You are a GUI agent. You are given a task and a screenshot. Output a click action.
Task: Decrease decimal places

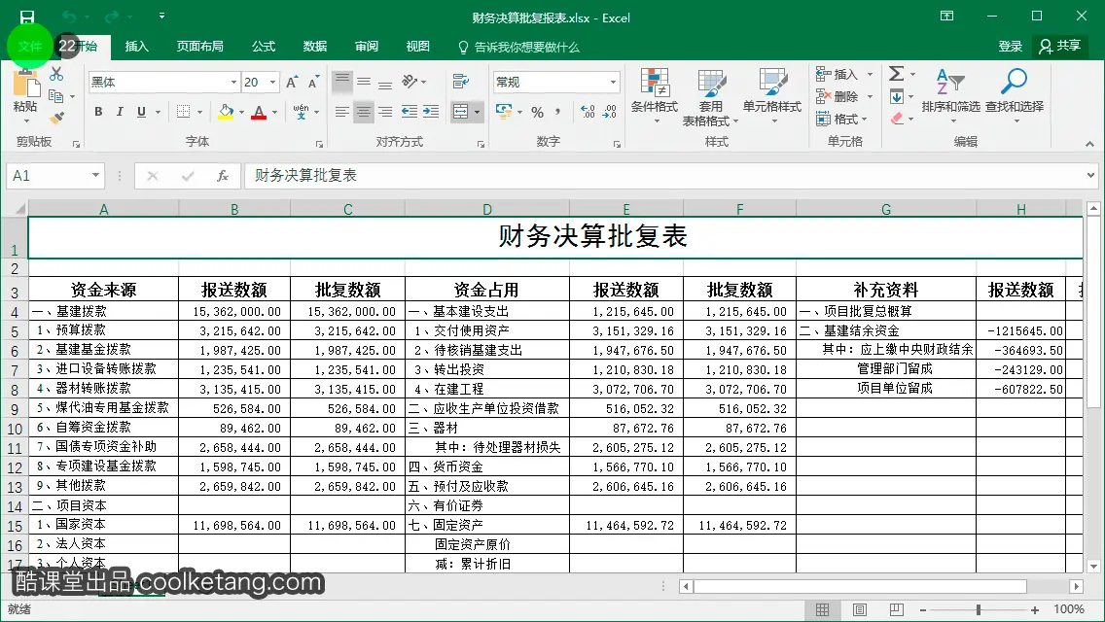[x=610, y=112]
